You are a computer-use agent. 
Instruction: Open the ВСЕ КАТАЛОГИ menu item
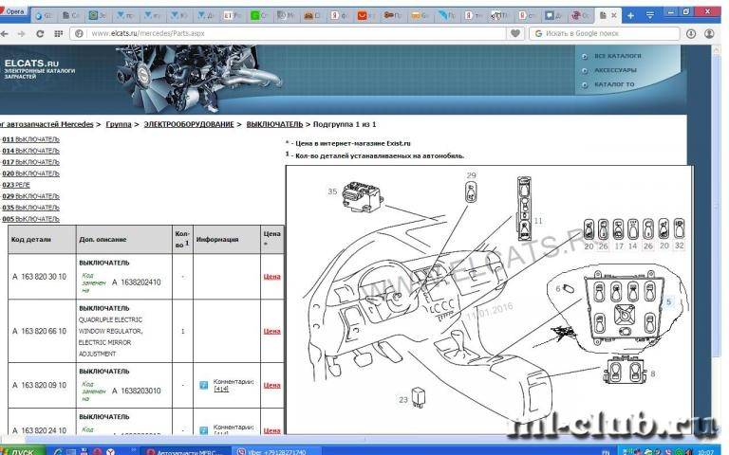click(617, 56)
